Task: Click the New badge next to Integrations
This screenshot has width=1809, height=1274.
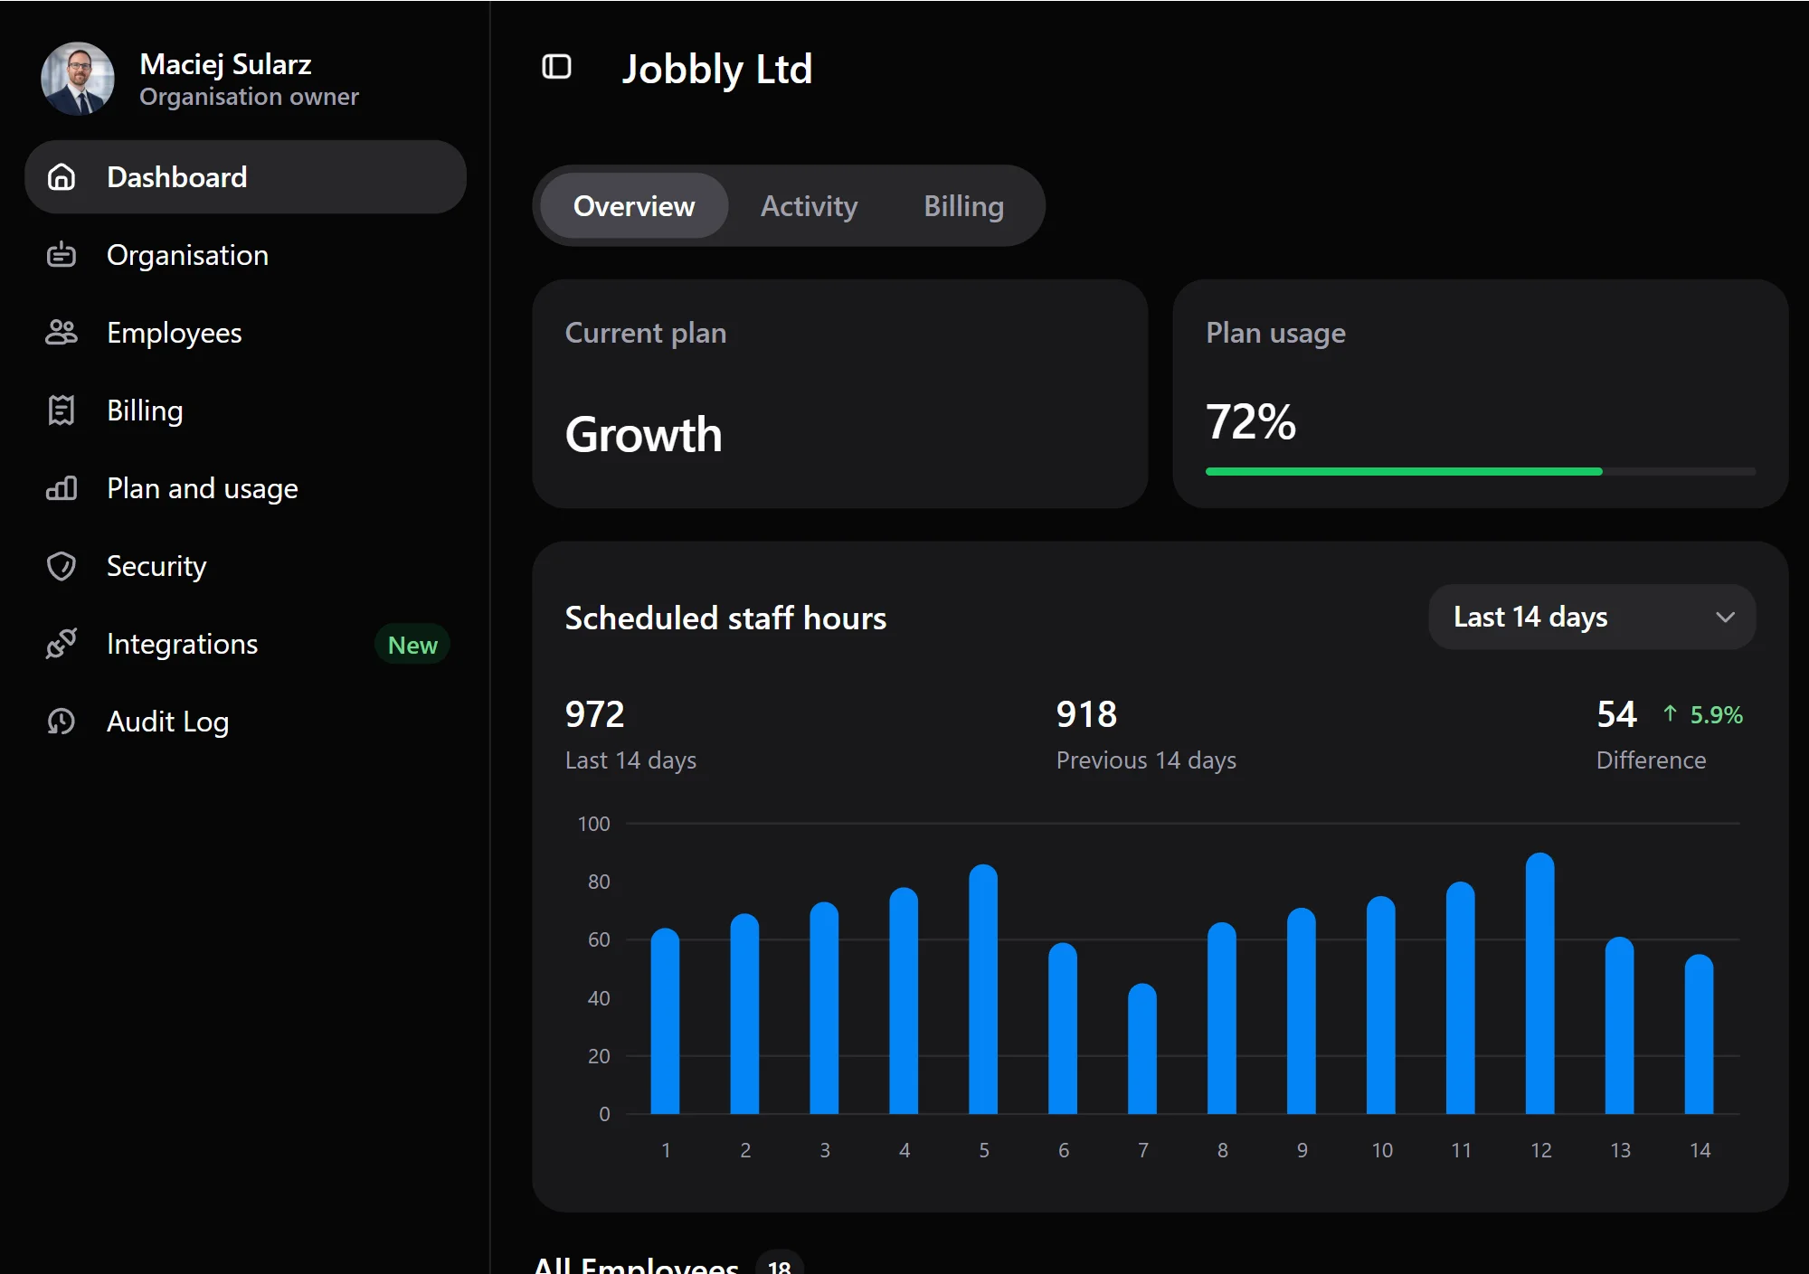Action: click(x=412, y=645)
